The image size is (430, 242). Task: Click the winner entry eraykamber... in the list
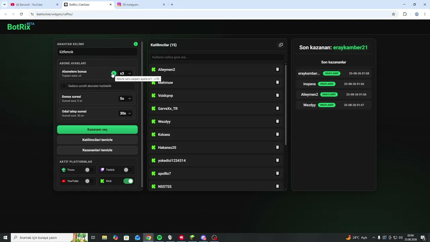pyautogui.click(x=309, y=73)
